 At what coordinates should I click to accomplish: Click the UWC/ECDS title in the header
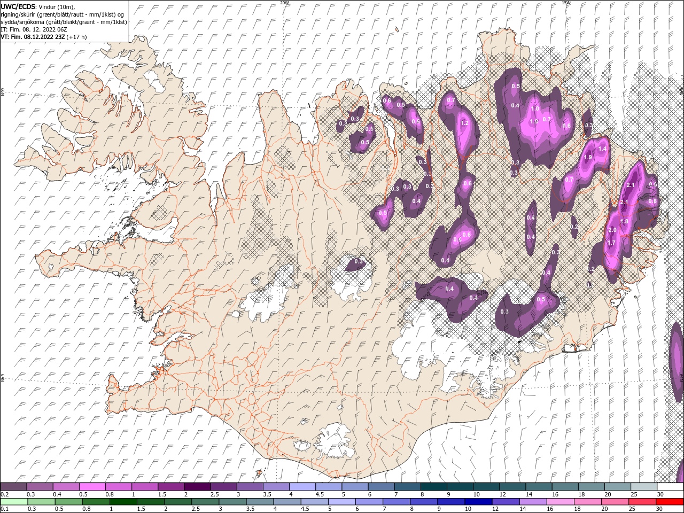point(19,6)
